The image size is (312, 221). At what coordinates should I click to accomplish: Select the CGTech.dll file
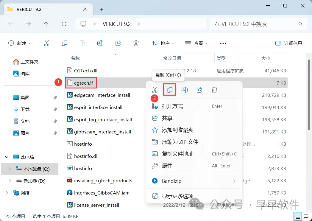coord(82,71)
